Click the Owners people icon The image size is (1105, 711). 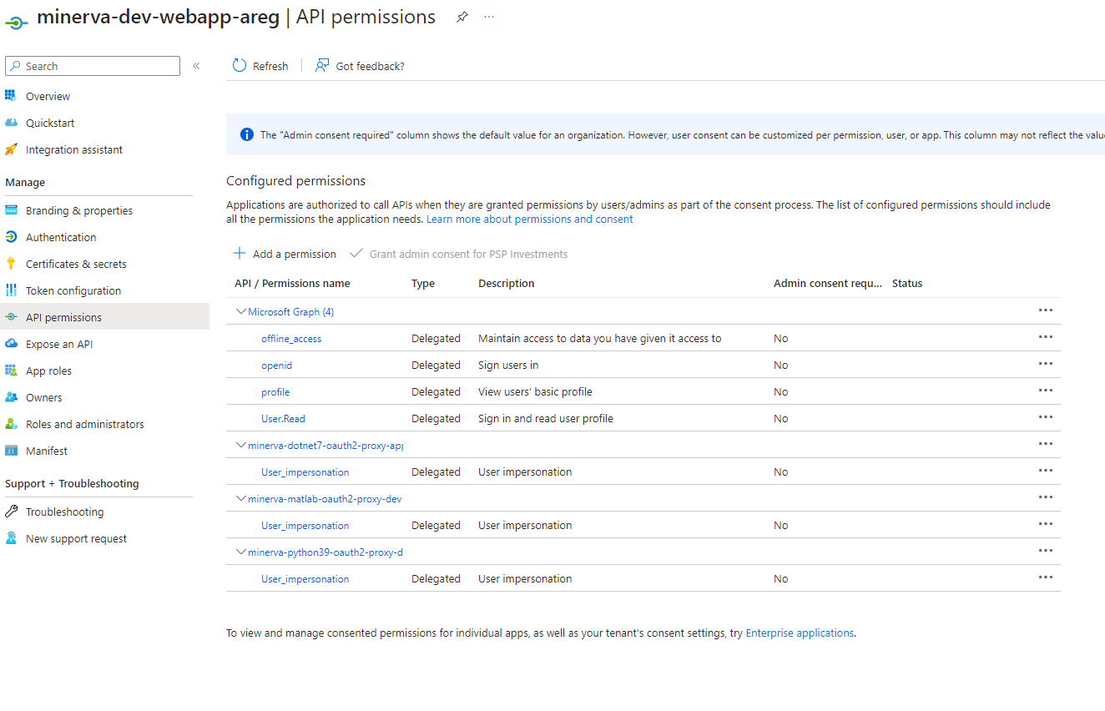(x=11, y=397)
